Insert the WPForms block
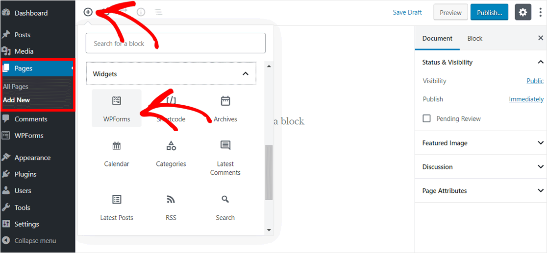Image resolution: width=547 pixels, height=253 pixels. (117, 108)
